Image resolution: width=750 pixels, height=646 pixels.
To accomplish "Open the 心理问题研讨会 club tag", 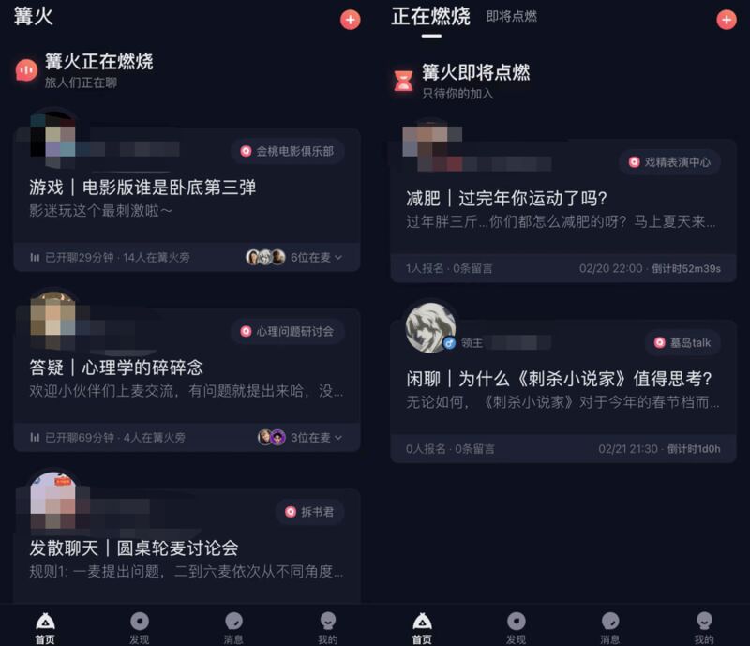I will [x=288, y=331].
